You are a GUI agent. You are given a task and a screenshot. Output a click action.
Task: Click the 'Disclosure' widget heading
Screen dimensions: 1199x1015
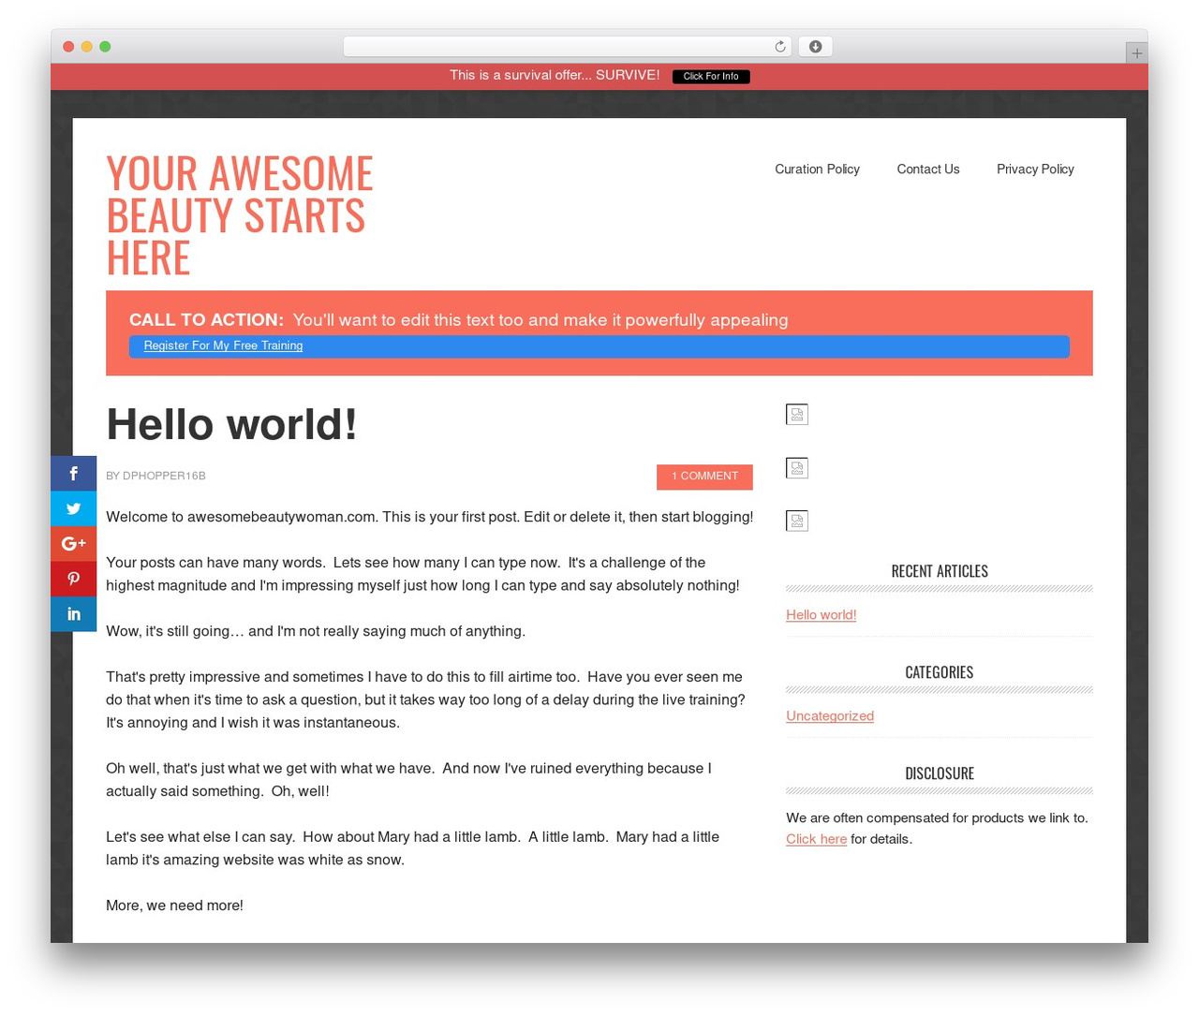tap(940, 773)
